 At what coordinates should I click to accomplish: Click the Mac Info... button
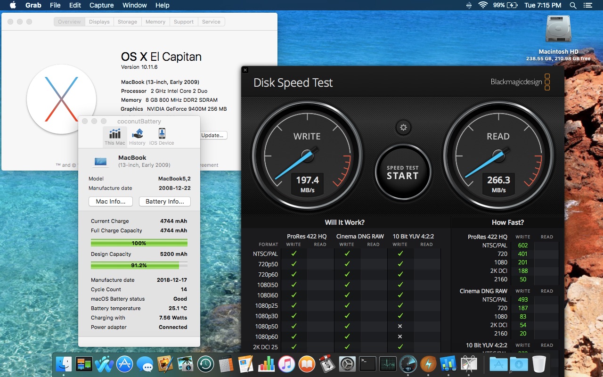point(111,201)
